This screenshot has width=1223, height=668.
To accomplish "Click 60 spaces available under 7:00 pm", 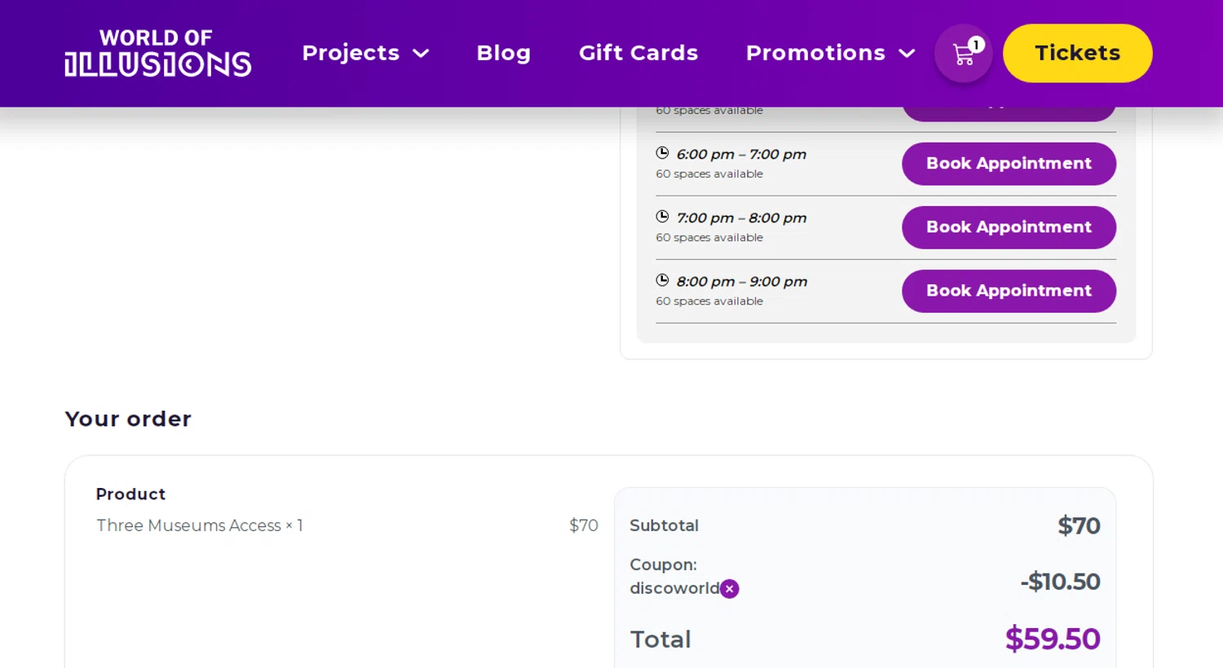I will tap(709, 238).
